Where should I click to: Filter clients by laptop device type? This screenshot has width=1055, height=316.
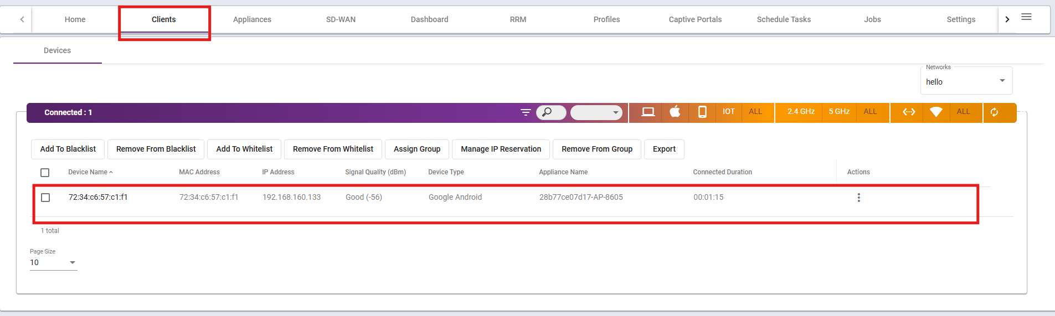648,112
